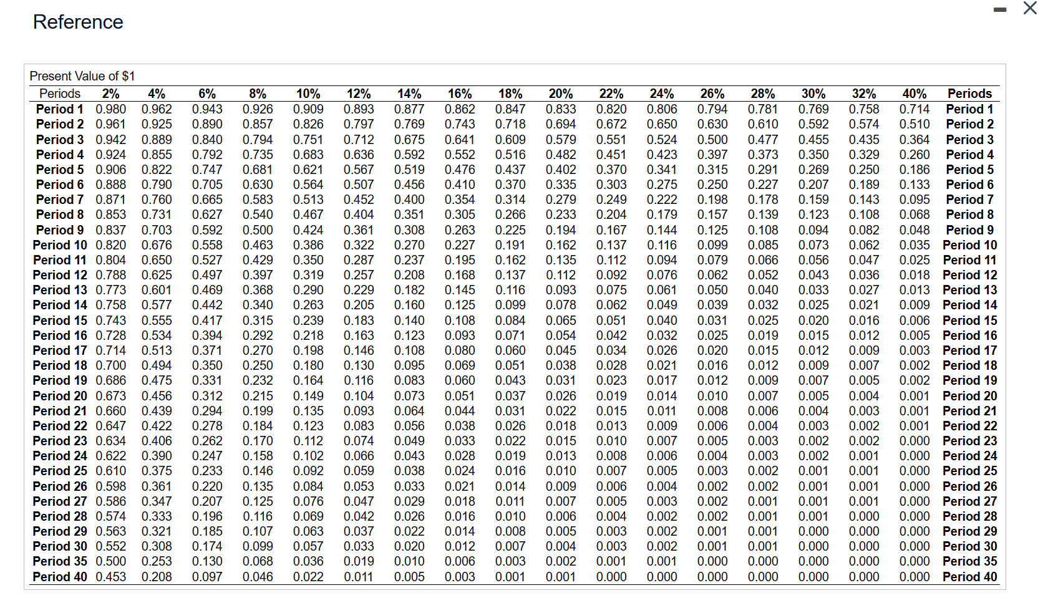Viewport: 1043px width, 613px height.
Task: Select the 24% column header
Action: tap(662, 94)
